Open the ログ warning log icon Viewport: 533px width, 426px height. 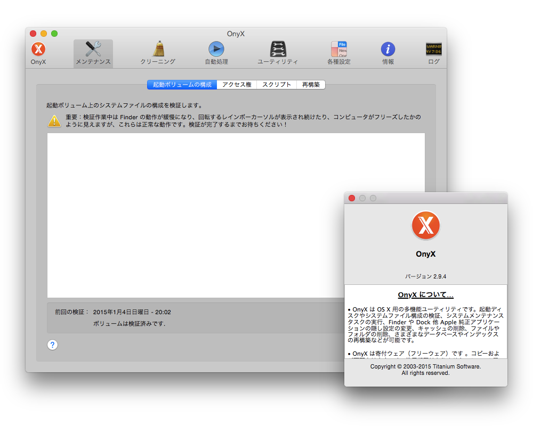[x=434, y=49]
